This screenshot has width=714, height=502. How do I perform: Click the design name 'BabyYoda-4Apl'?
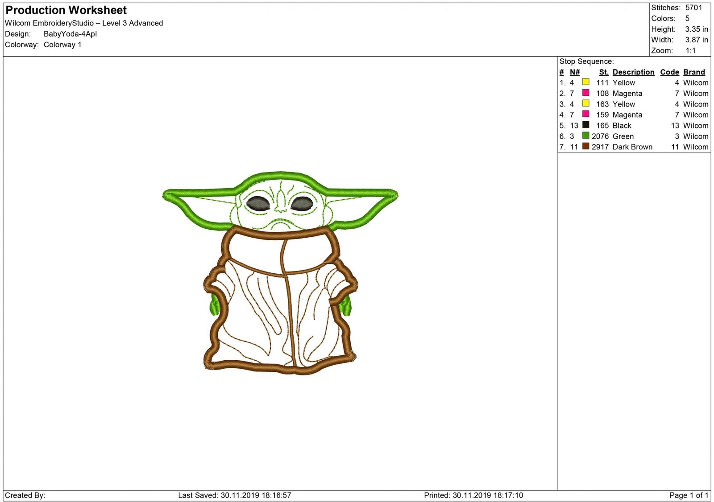[x=70, y=34]
